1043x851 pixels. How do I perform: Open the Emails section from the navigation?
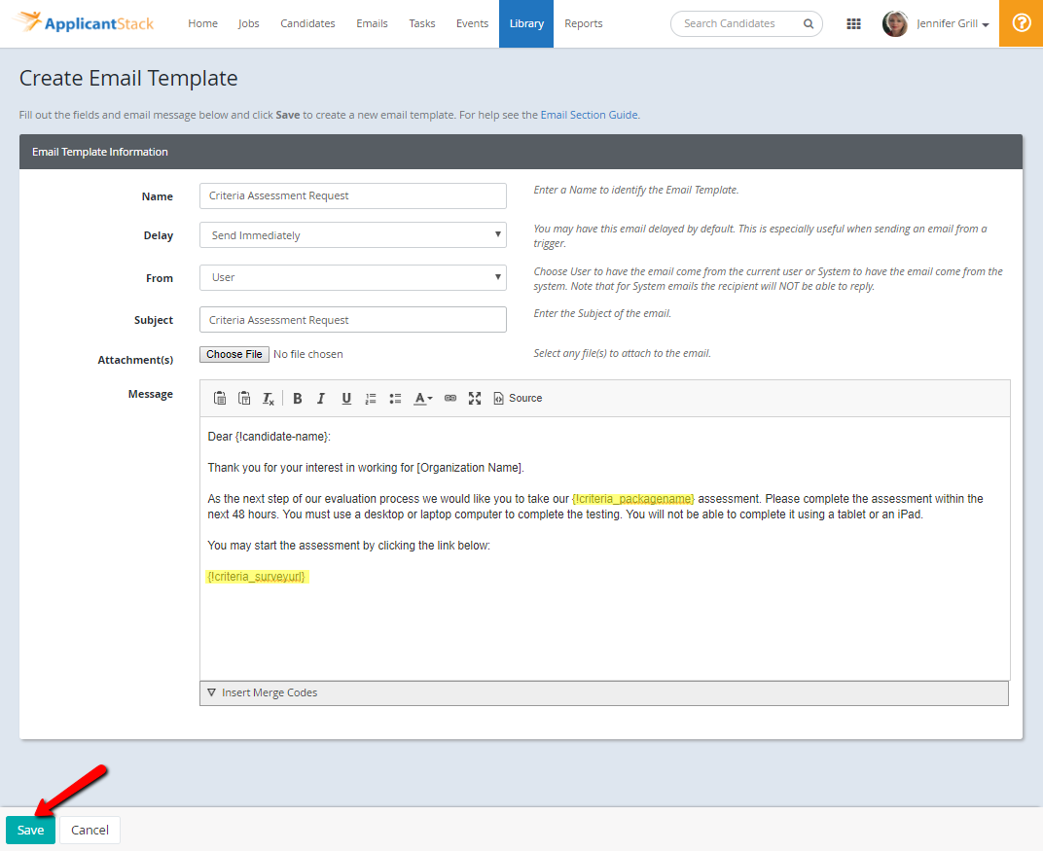pos(372,23)
